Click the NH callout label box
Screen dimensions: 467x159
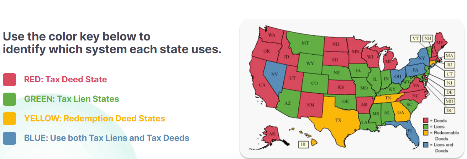[429, 39]
